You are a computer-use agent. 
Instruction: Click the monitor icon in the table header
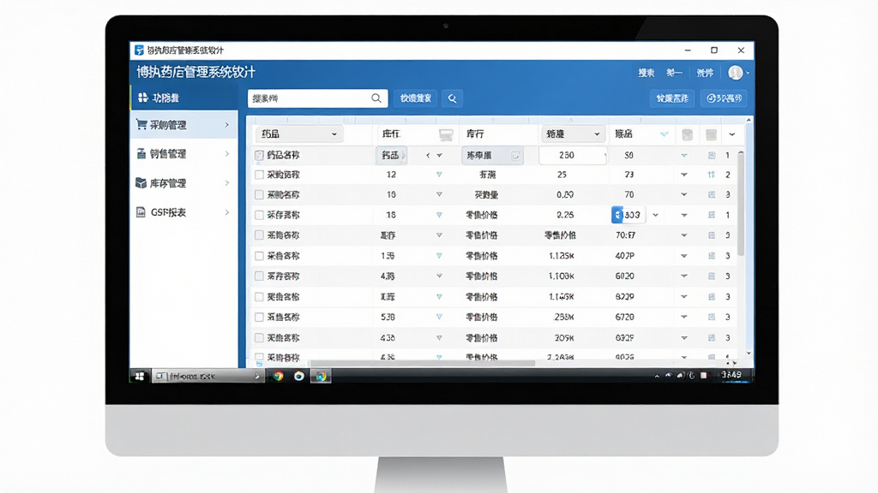point(446,134)
